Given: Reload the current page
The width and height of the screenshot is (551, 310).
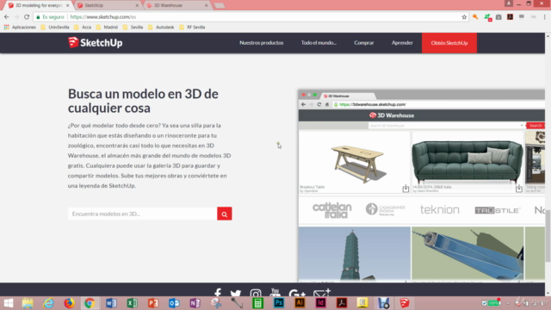Looking at the screenshot, I should pos(27,17).
